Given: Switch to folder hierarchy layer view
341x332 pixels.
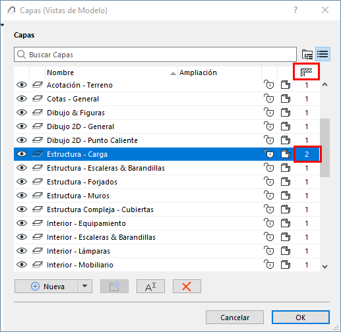Looking at the screenshot, I should [307, 54].
